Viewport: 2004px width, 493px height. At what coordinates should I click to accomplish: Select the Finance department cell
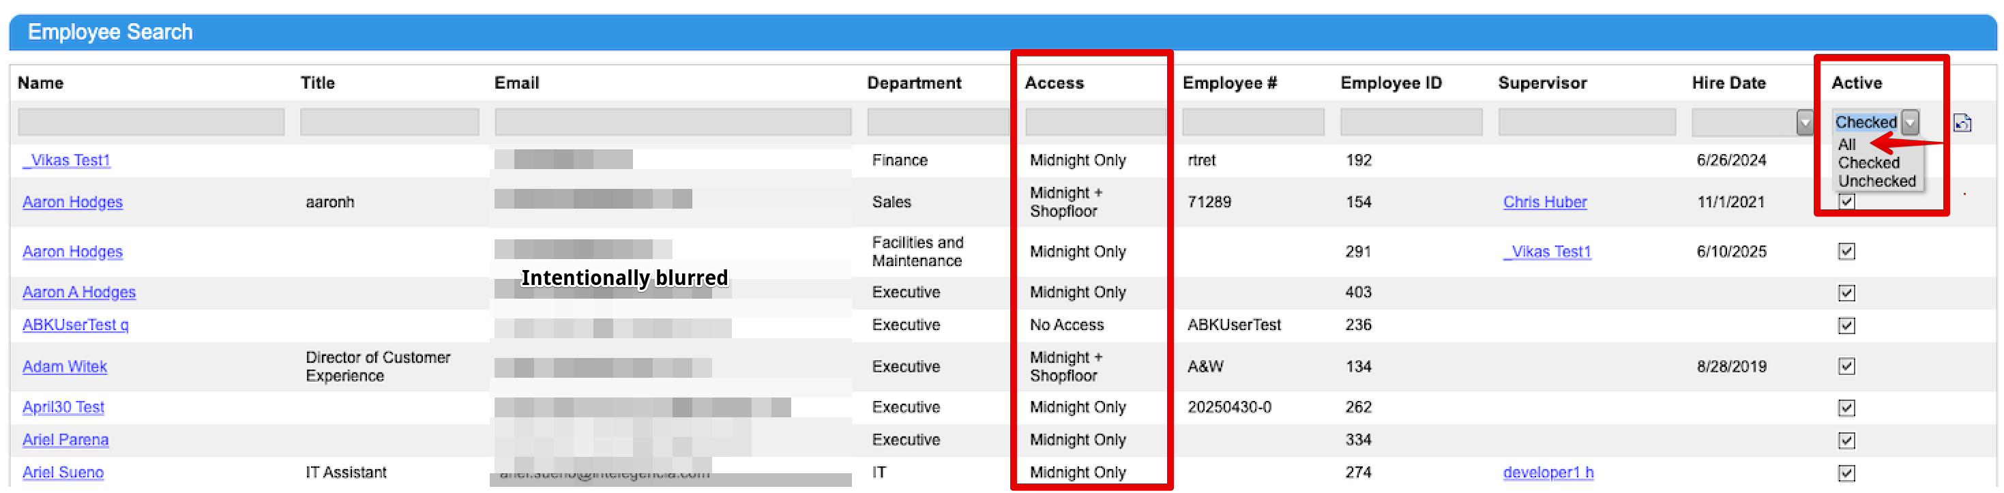pyautogui.click(x=899, y=160)
